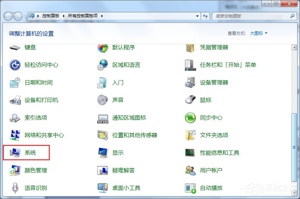Click the 设备管理器 icon
Image resolution: width=300 pixels, height=199 pixels.
pos(190,83)
